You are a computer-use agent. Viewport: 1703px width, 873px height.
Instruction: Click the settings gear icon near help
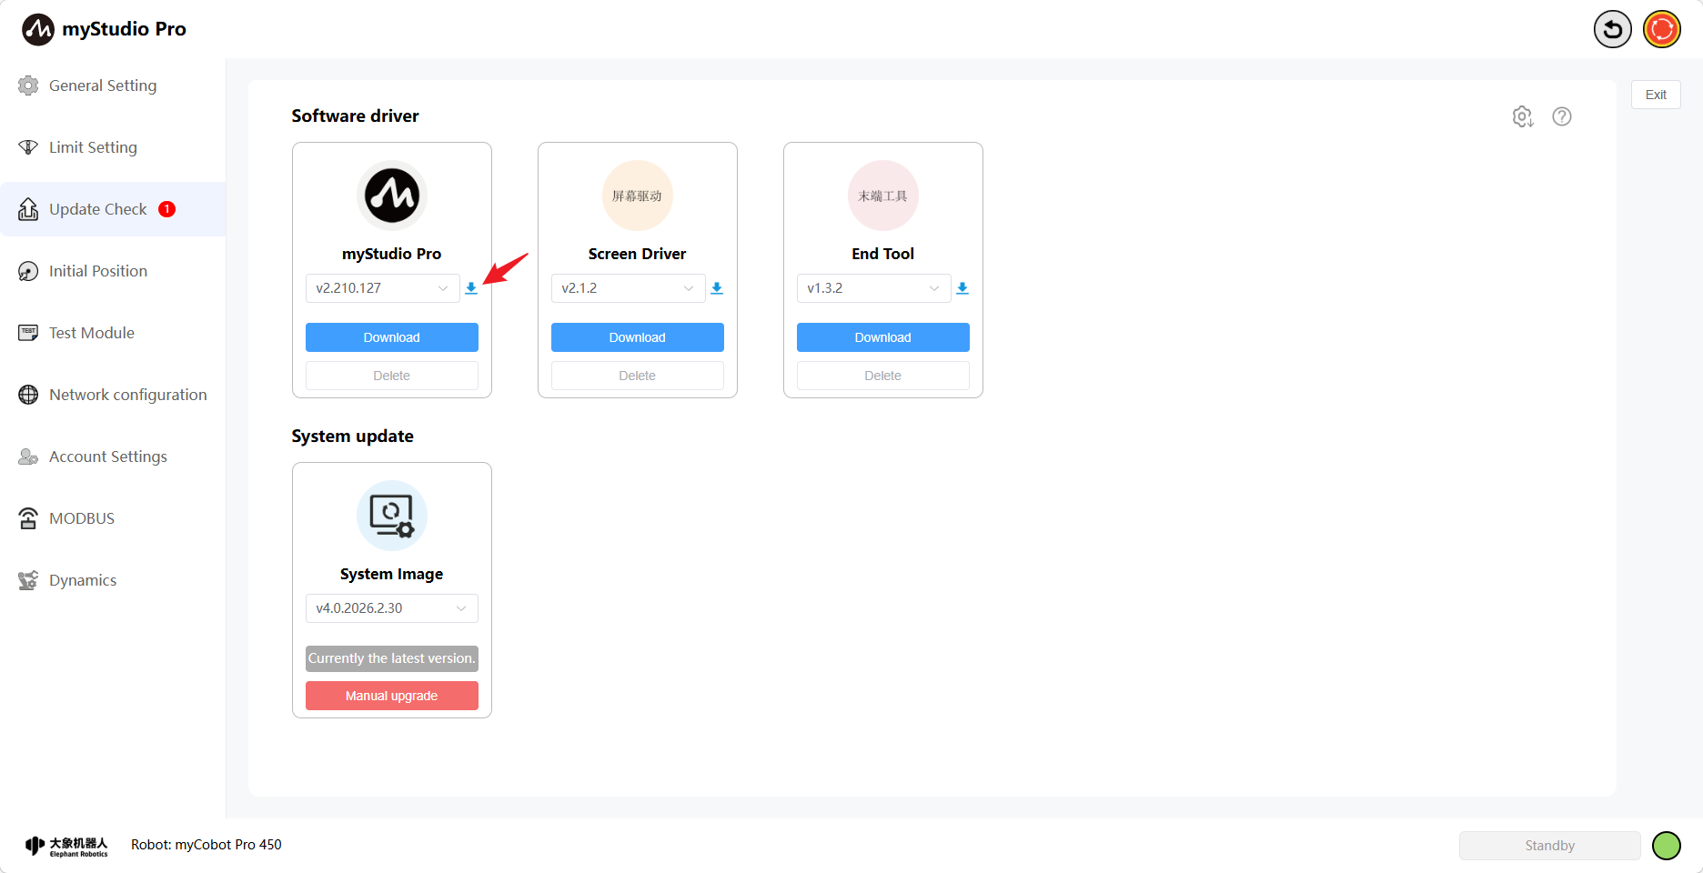pyautogui.click(x=1522, y=116)
